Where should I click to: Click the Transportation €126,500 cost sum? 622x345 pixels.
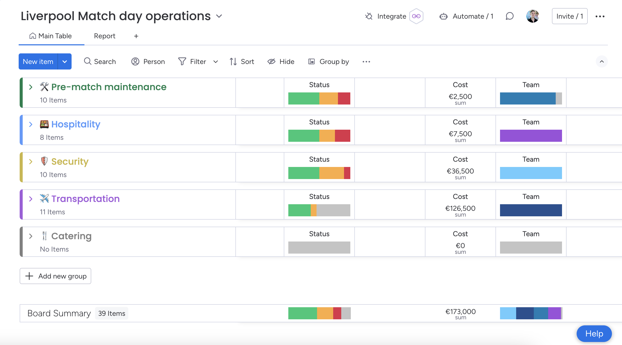click(x=460, y=209)
